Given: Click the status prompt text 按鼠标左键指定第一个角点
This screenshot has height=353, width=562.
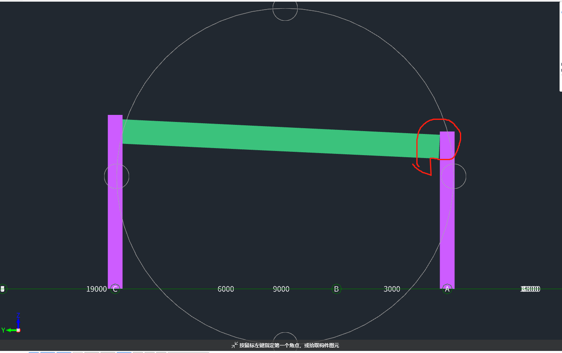Looking at the screenshot, I should tap(270, 346).
